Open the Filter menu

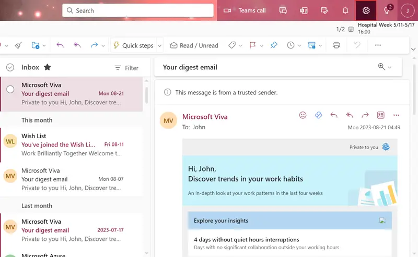[126, 68]
